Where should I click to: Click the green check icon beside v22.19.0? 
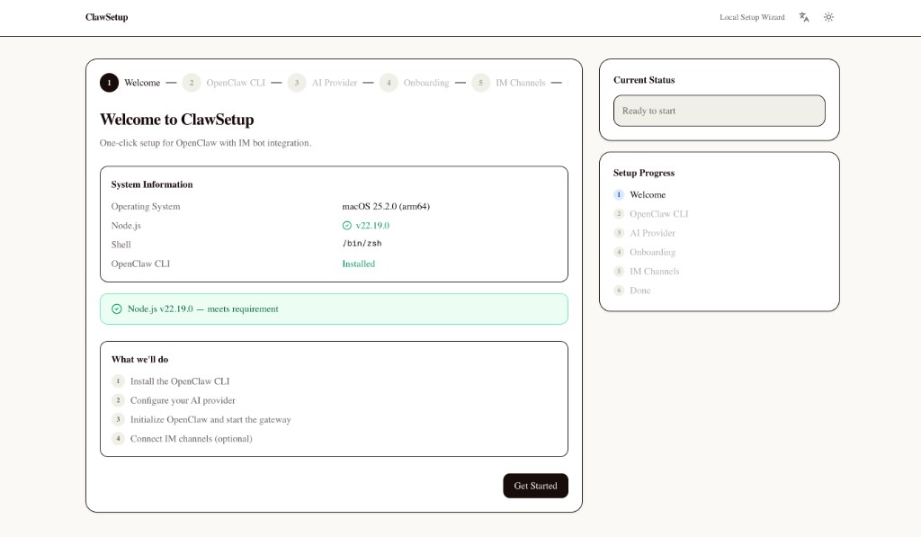[347, 226]
